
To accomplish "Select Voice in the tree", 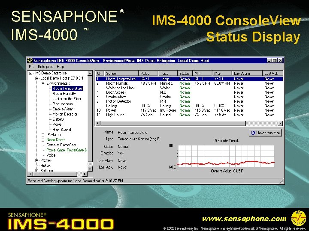I will click(51, 155).
